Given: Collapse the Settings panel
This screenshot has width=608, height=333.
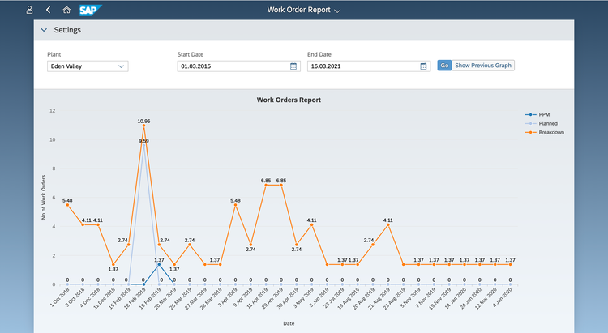Looking at the screenshot, I should pyautogui.click(x=44, y=30).
